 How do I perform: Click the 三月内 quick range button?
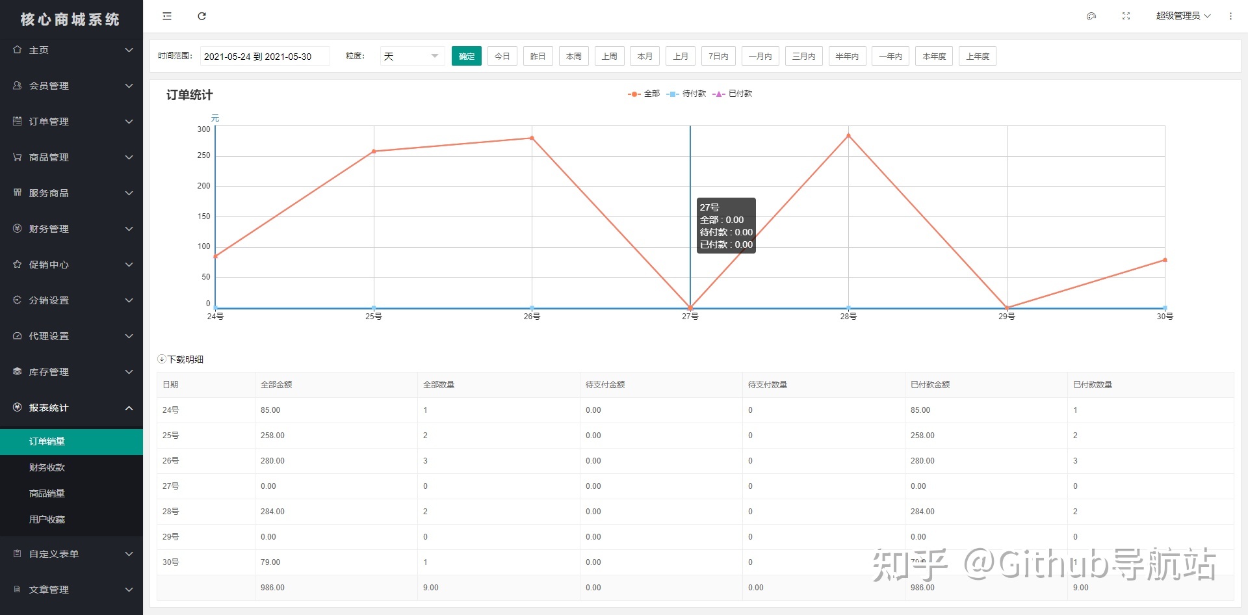tap(803, 56)
